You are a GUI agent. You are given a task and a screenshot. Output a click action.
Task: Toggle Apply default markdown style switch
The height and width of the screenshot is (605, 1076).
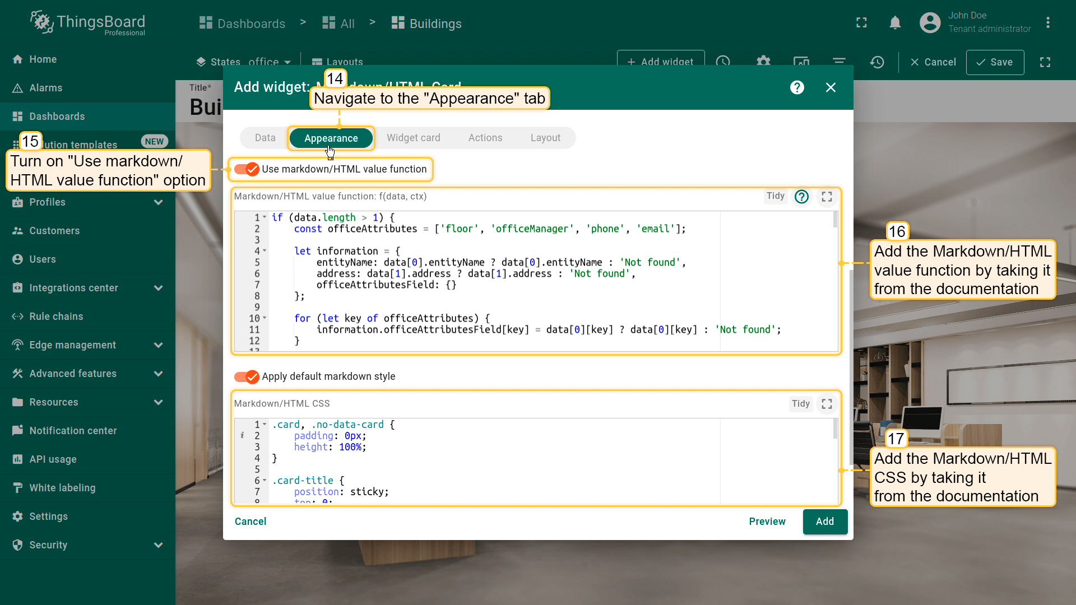[x=247, y=376]
